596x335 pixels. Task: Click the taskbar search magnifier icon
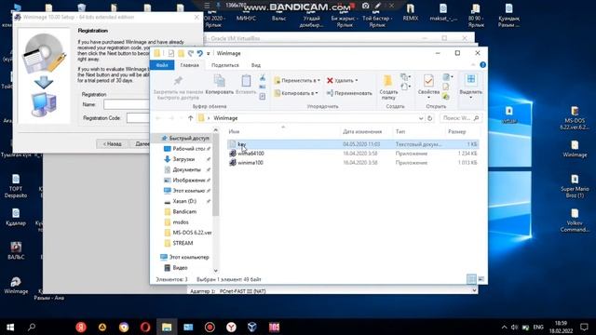coord(32,327)
